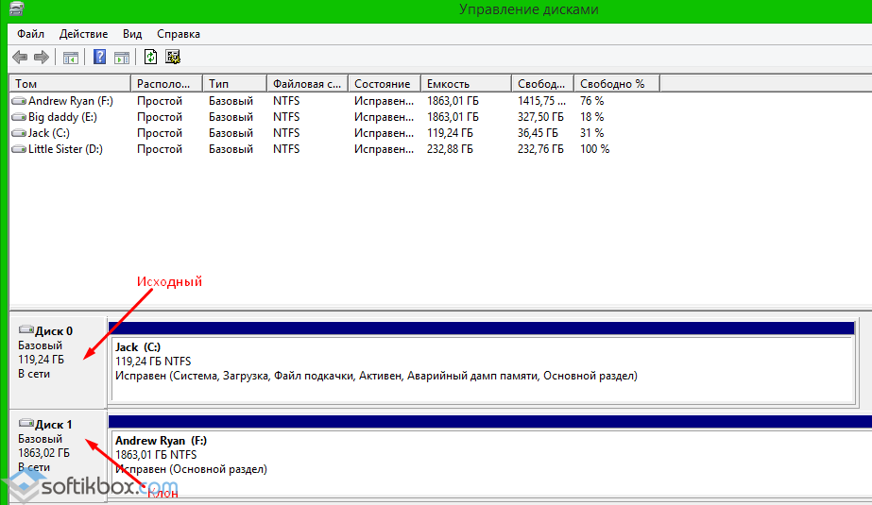
Task: Sort volumes by the Том column header
Action: 68,83
